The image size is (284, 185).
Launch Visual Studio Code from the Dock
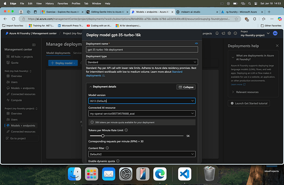[x=185, y=174]
